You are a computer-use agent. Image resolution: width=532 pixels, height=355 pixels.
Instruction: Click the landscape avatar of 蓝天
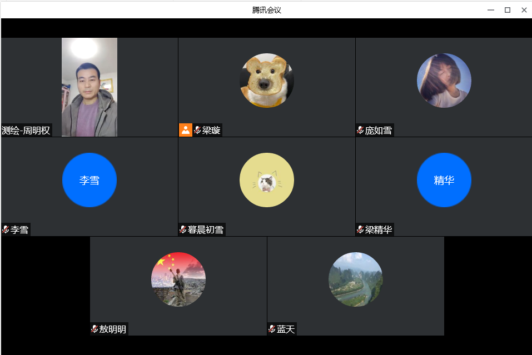355,279
